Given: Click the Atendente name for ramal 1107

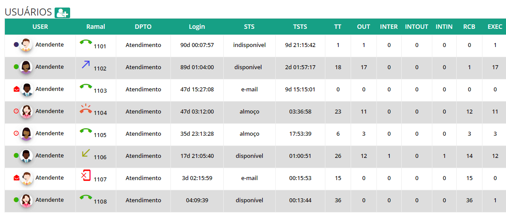Looking at the screenshot, I should click(x=49, y=178).
